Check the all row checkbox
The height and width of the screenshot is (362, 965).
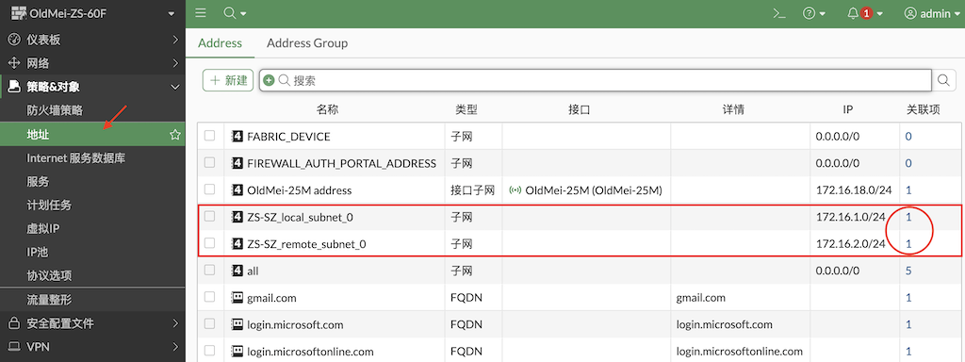tap(210, 271)
